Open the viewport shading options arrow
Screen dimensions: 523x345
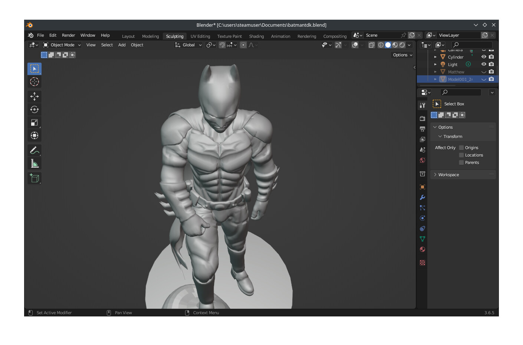pyautogui.click(x=409, y=45)
